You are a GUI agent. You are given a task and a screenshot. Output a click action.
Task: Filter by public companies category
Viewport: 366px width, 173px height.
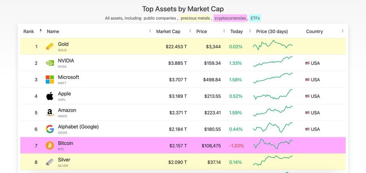tap(160, 18)
